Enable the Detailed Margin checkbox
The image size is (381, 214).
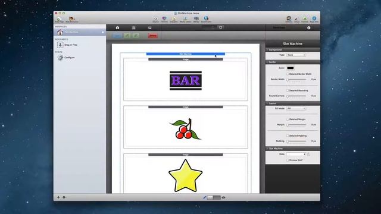point(287,119)
